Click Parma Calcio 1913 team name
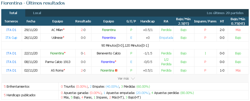The image size is (250, 101). [58, 62]
